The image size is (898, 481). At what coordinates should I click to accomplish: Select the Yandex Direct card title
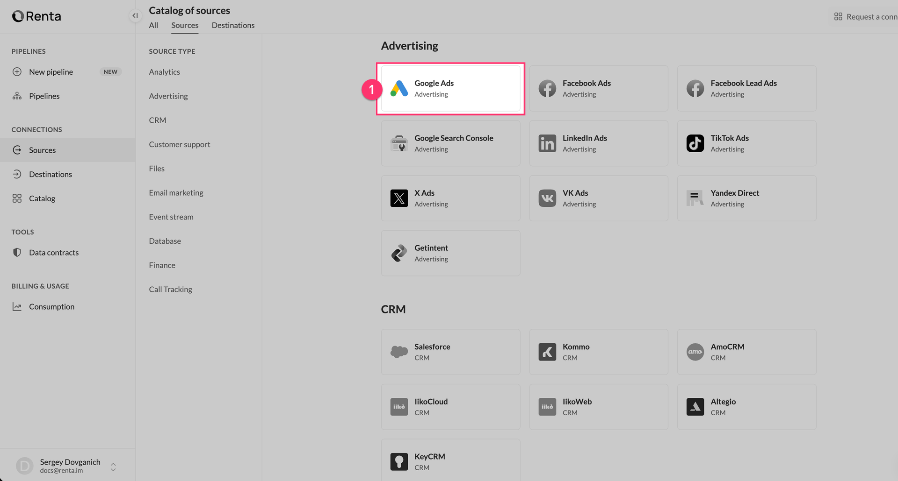click(x=735, y=193)
